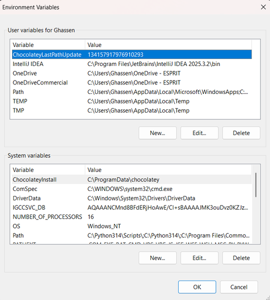Select the NUMBER_OF_PROCESSORS system variable
Viewport: 270px width, 300px height.
click(x=132, y=217)
